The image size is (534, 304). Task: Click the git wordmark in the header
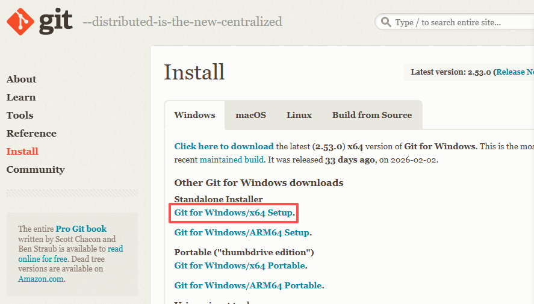pyautogui.click(x=56, y=22)
